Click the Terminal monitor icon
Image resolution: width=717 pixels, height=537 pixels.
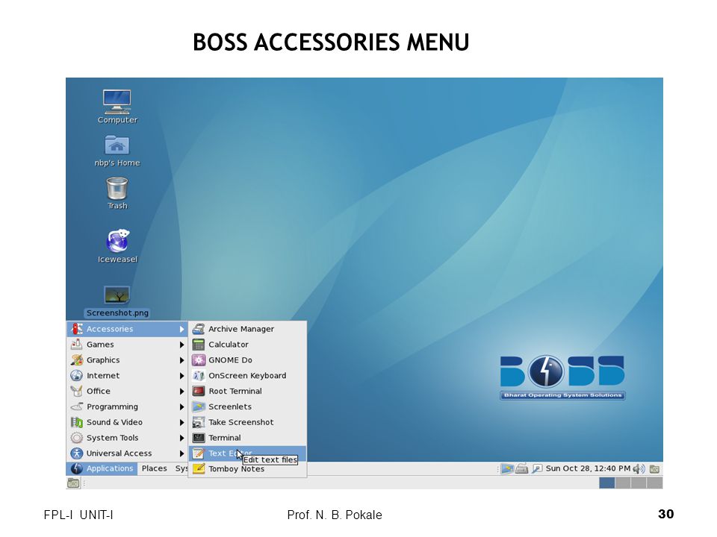199,438
